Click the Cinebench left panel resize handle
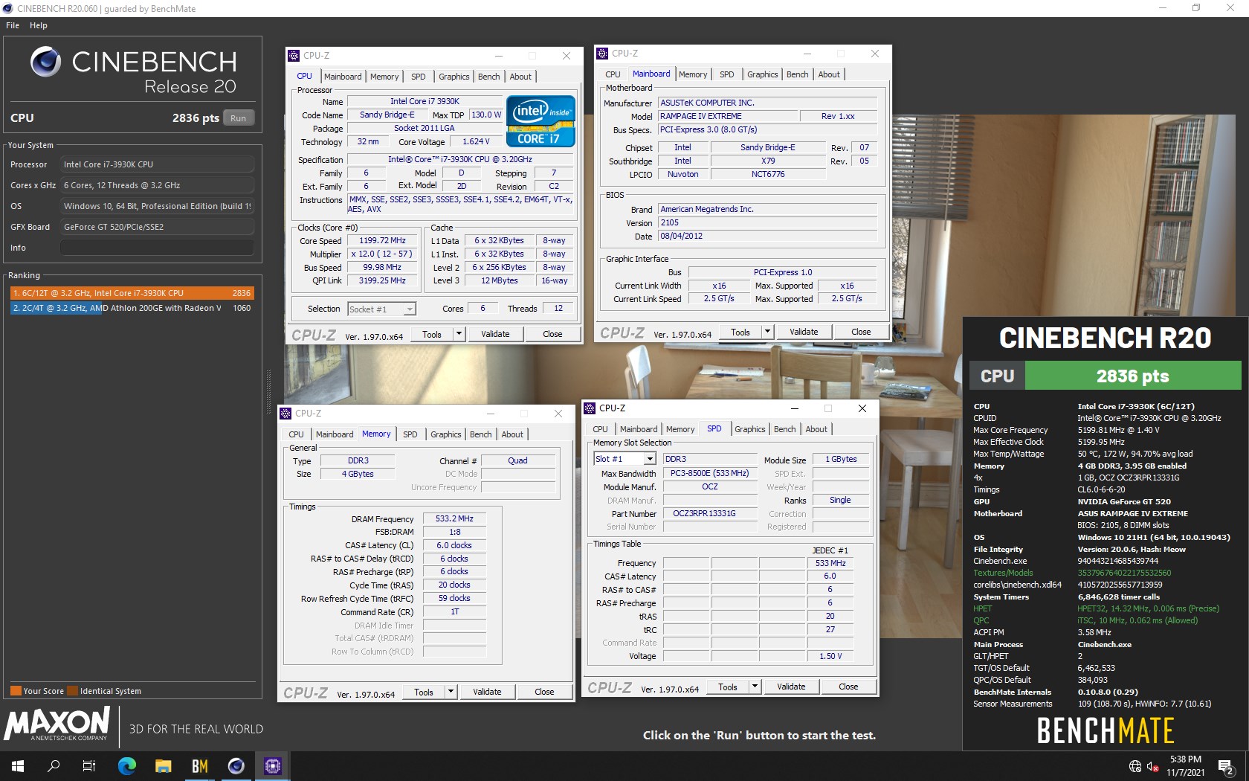1249x781 pixels. [x=269, y=390]
